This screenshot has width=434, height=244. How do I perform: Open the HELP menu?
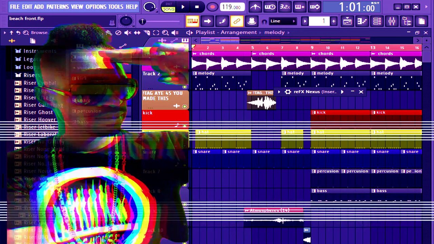(x=132, y=6)
